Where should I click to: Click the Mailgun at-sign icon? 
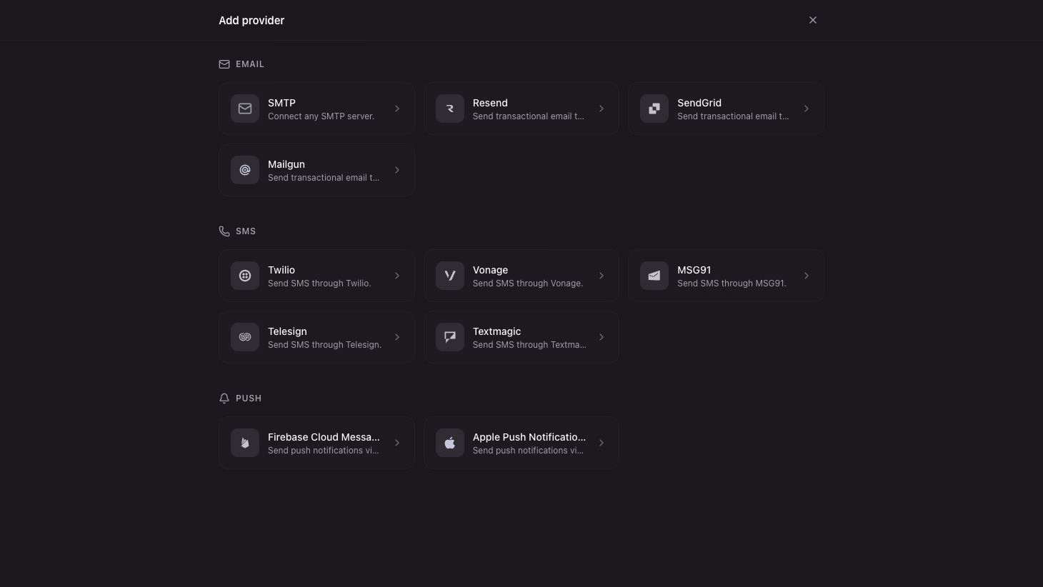point(245,170)
